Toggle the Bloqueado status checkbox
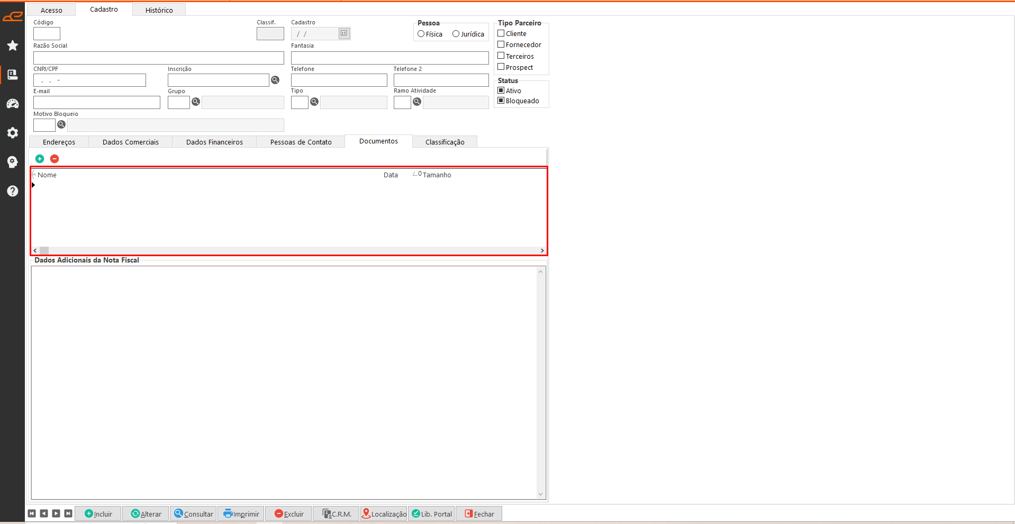 pyautogui.click(x=501, y=101)
